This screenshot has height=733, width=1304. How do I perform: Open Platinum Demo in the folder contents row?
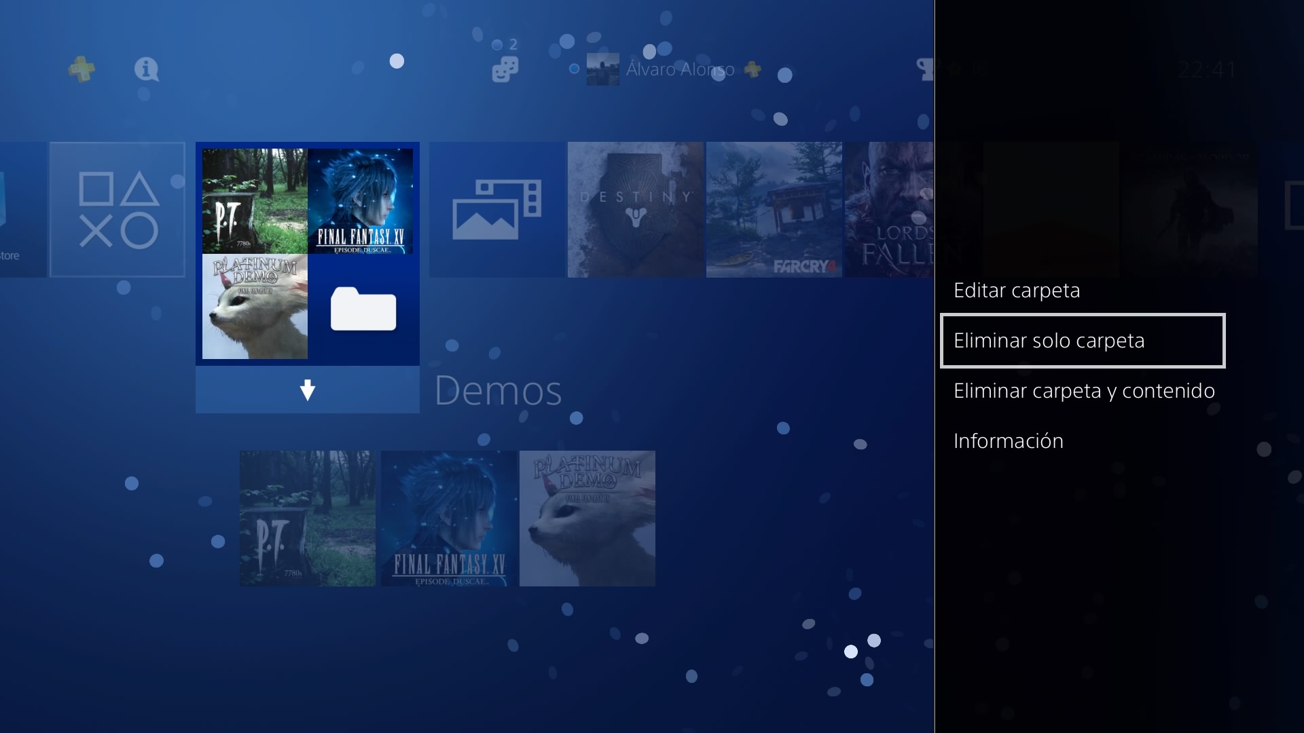coord(587,519)
